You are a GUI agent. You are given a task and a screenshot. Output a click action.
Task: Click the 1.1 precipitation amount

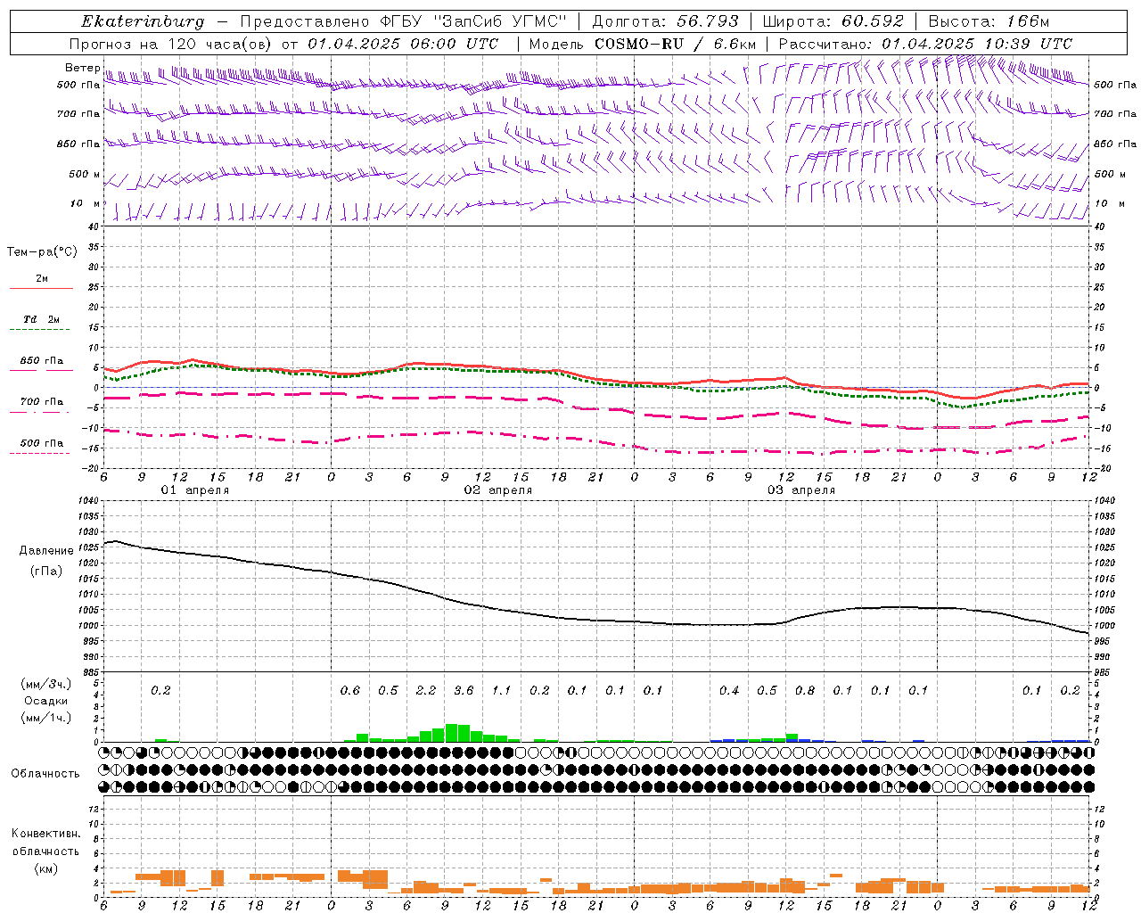pos(502,690)
